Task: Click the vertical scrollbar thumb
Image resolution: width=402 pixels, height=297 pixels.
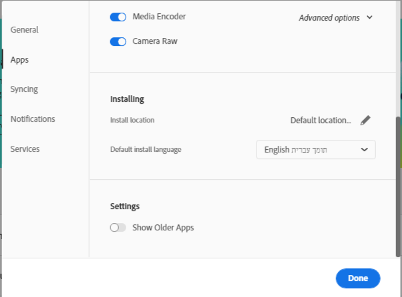Action: pyautogui.click(x=399, y=186)
